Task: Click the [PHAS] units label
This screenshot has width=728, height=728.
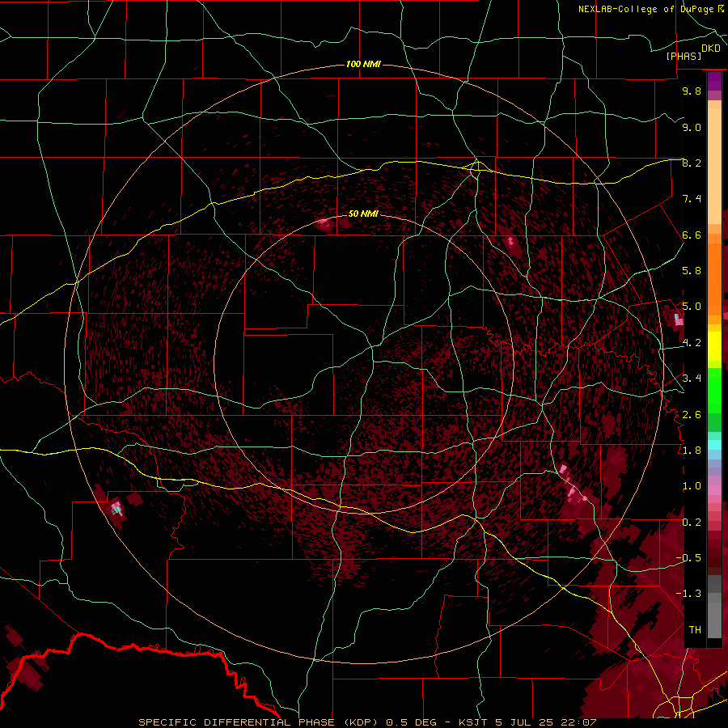Action: 684,57
